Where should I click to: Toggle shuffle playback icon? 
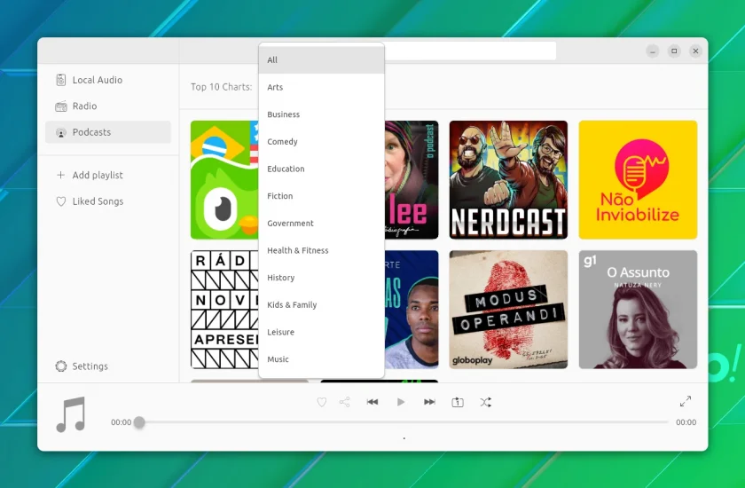tap(486, 403)
